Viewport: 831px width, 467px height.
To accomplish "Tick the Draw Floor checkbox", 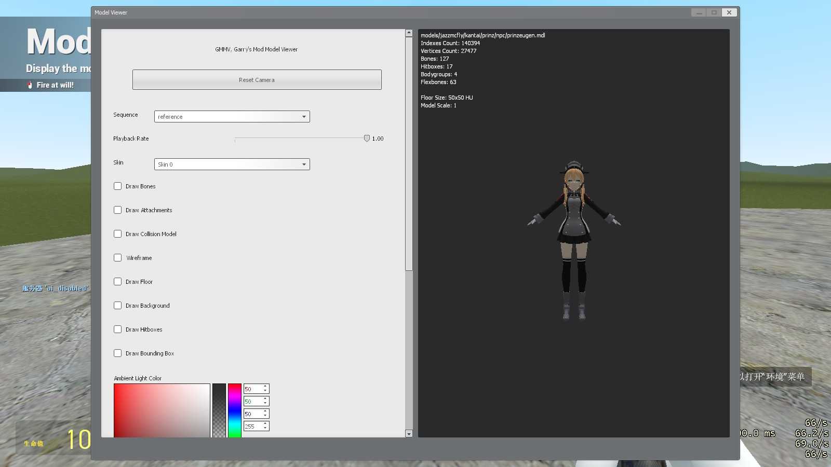I will click(118, 282).
